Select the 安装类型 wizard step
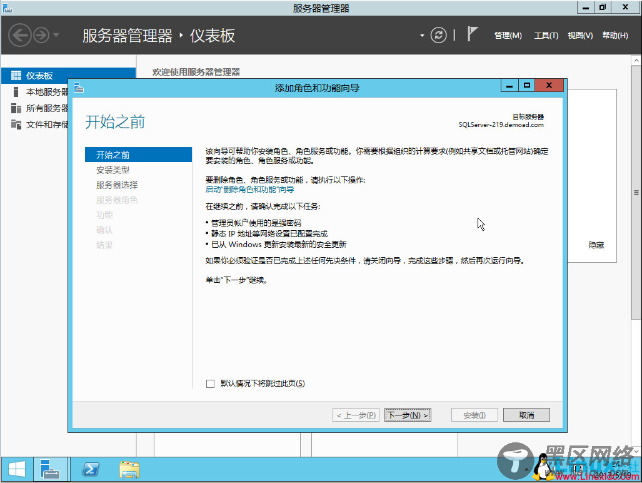Viewport: 642px width, 483px height. [x=113, y=170]
